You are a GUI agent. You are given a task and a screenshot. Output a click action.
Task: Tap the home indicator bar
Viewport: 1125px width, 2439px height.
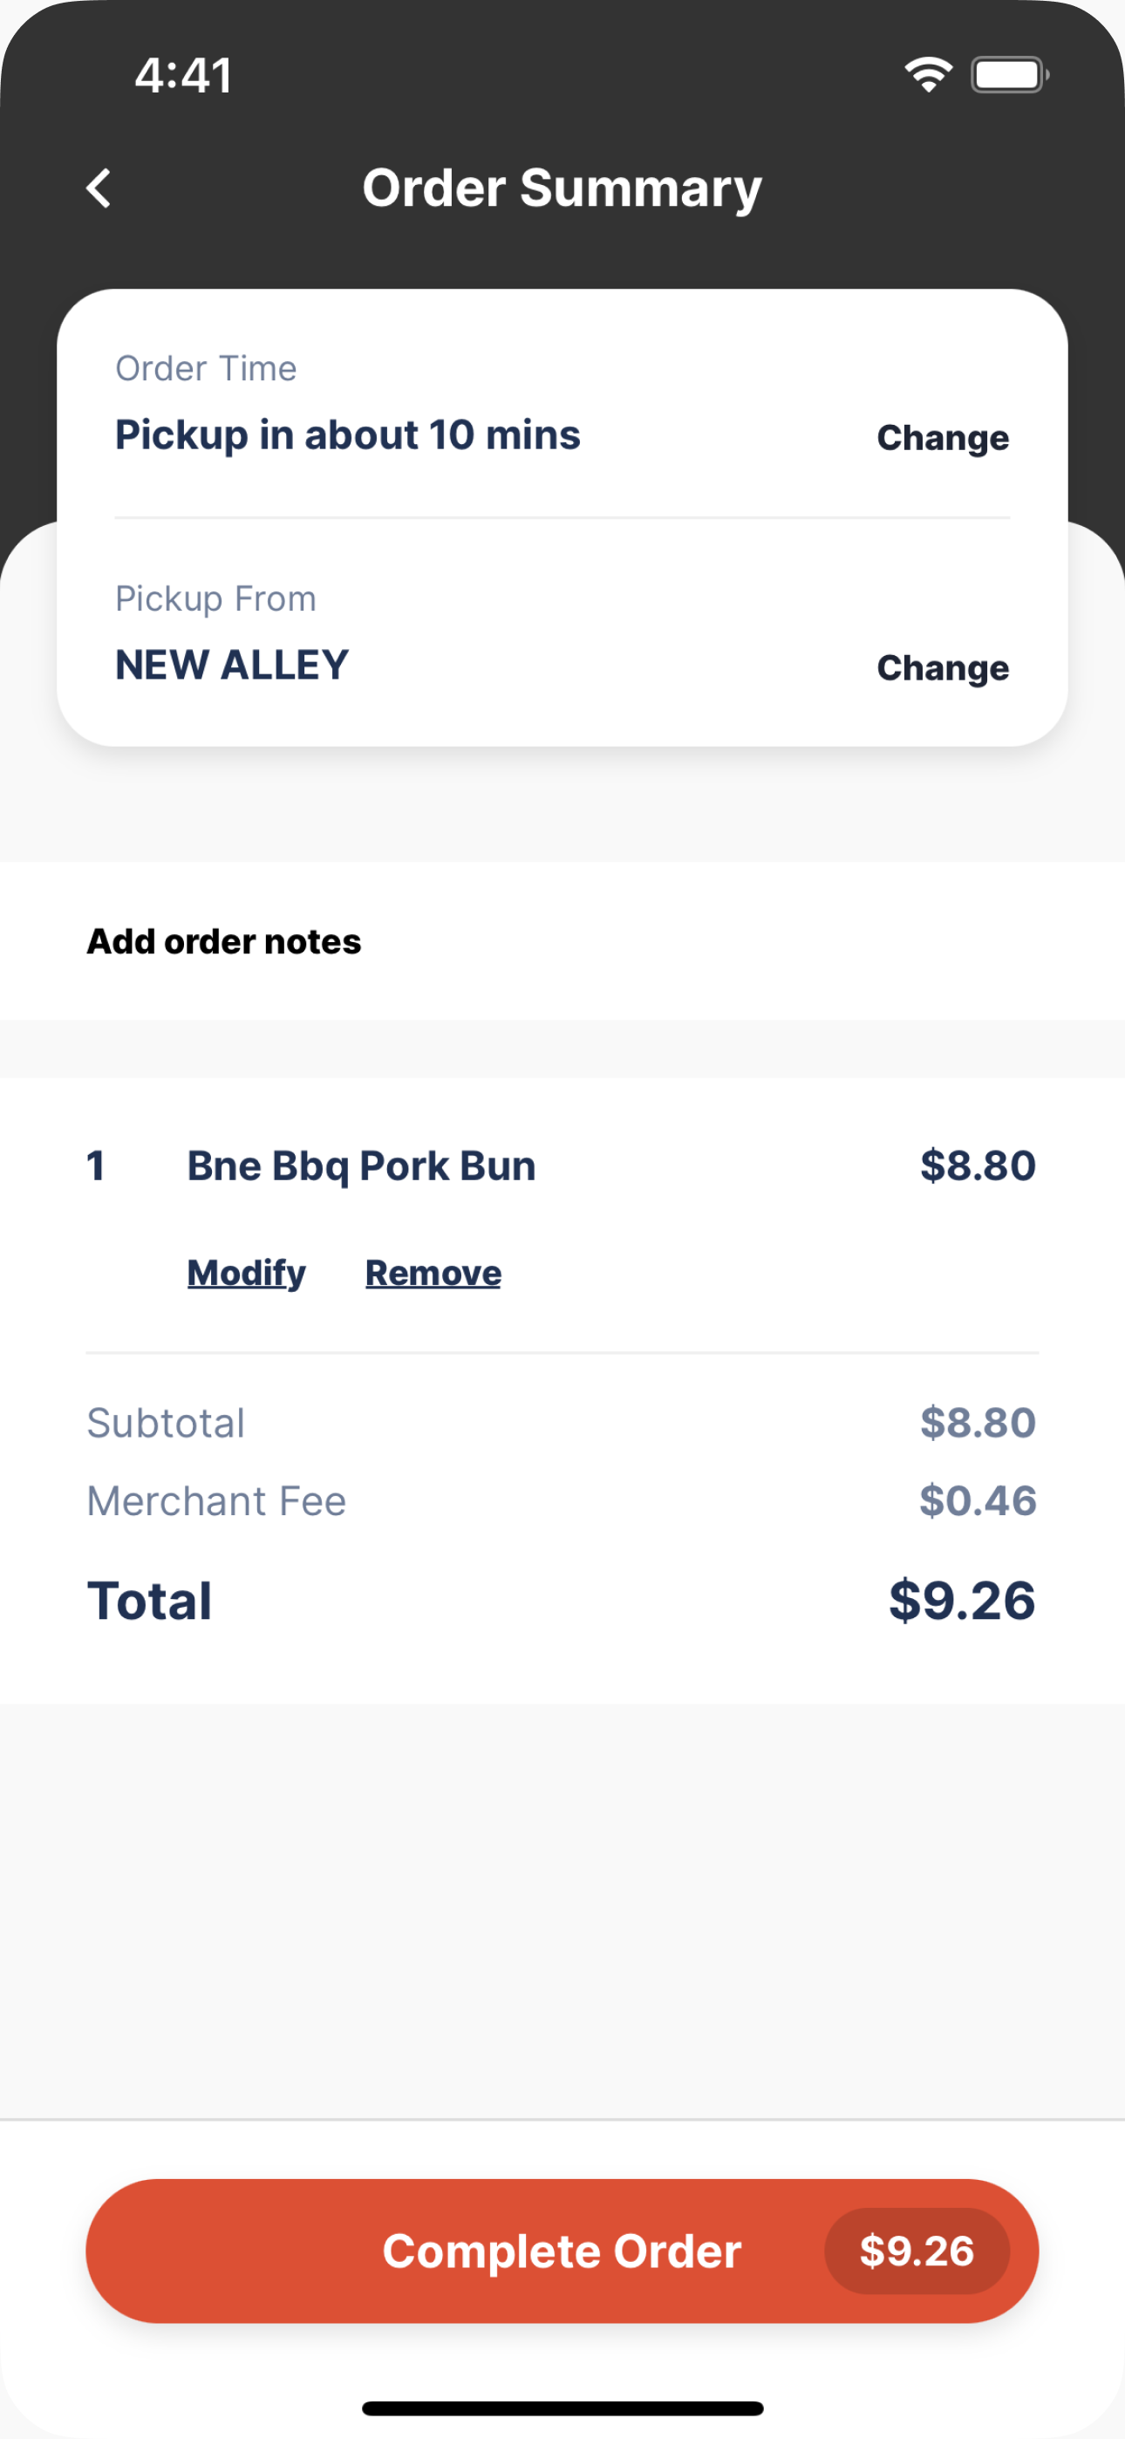click(x=562, y=2408)
